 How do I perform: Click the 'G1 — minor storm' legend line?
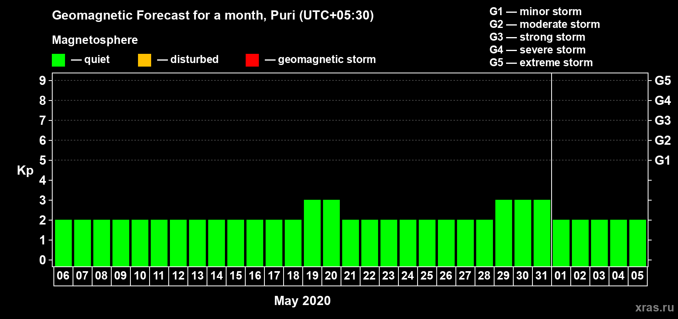pos(535,11)
